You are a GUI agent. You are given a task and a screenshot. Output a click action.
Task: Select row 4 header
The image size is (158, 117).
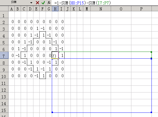pyautogui.click(x=4, y=35)
